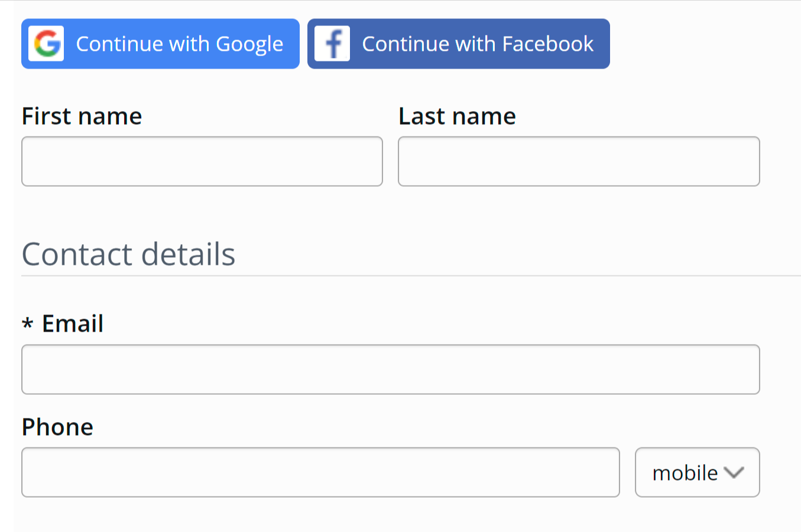801x532 pixels.
Task: Click the Last name label
Action: pyautogui.click(x=457, y=116)
